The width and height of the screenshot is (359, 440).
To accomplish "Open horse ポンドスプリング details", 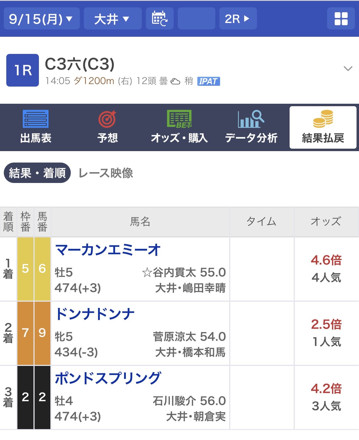I will click(x=108, y=378).
